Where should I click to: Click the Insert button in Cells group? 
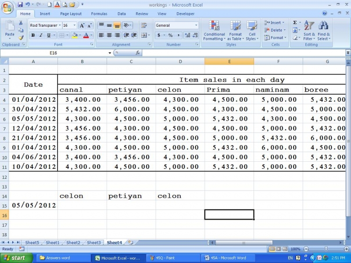(274, 22)
